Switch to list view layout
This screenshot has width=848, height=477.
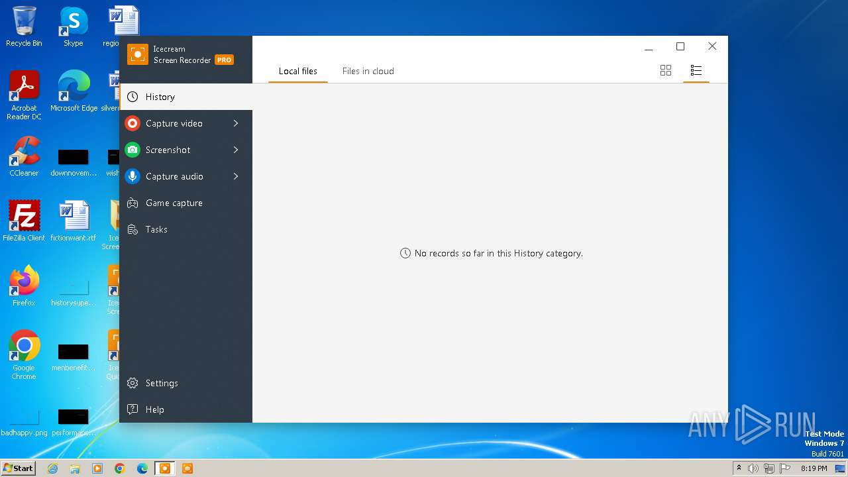point(696,70)
